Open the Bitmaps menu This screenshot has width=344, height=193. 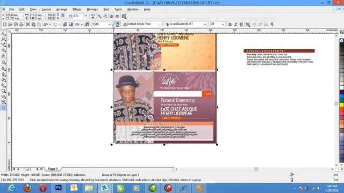pyautogui.click(x=92, y=10)
